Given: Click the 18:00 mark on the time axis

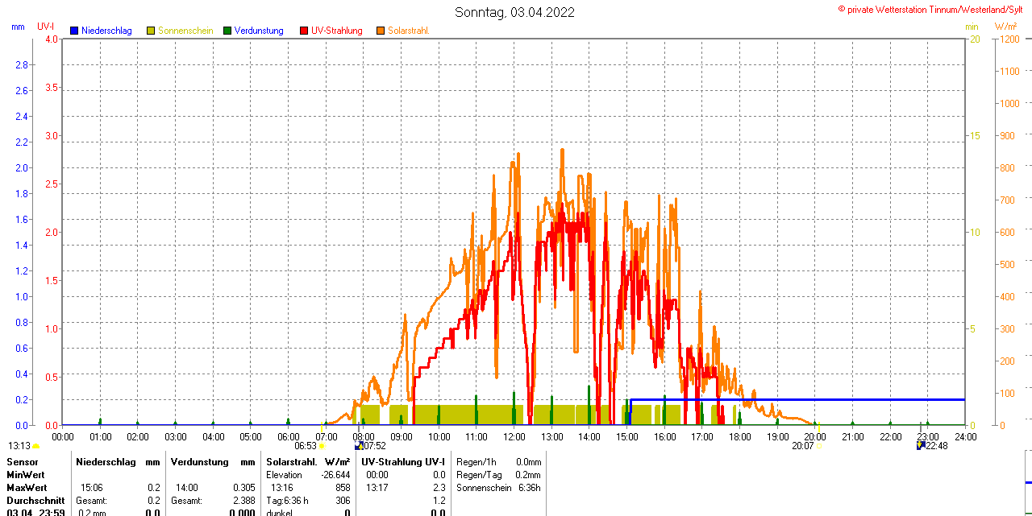Looking at the screenshot, I should click(740, 436).
